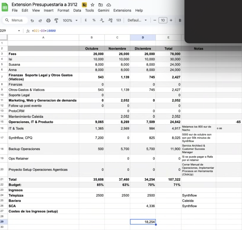Star this document as favorite
This screenshot has width=242, height=230.
[92, 5]
